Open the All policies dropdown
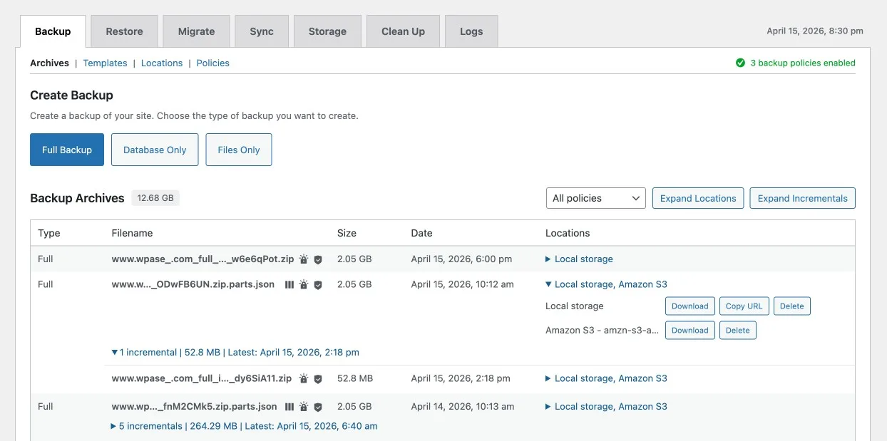 595,198
